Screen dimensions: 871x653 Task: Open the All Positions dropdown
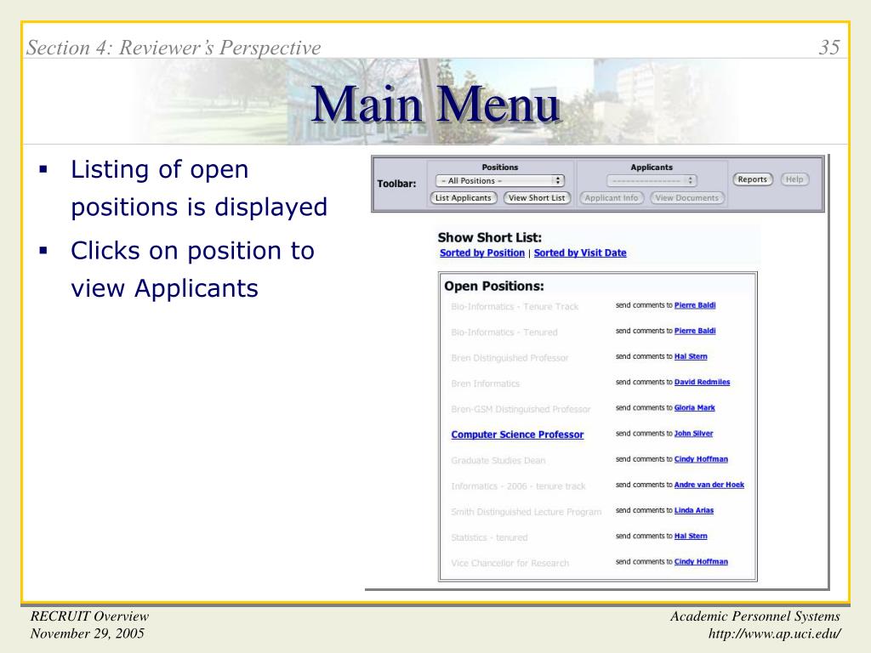tap(500, 180)
